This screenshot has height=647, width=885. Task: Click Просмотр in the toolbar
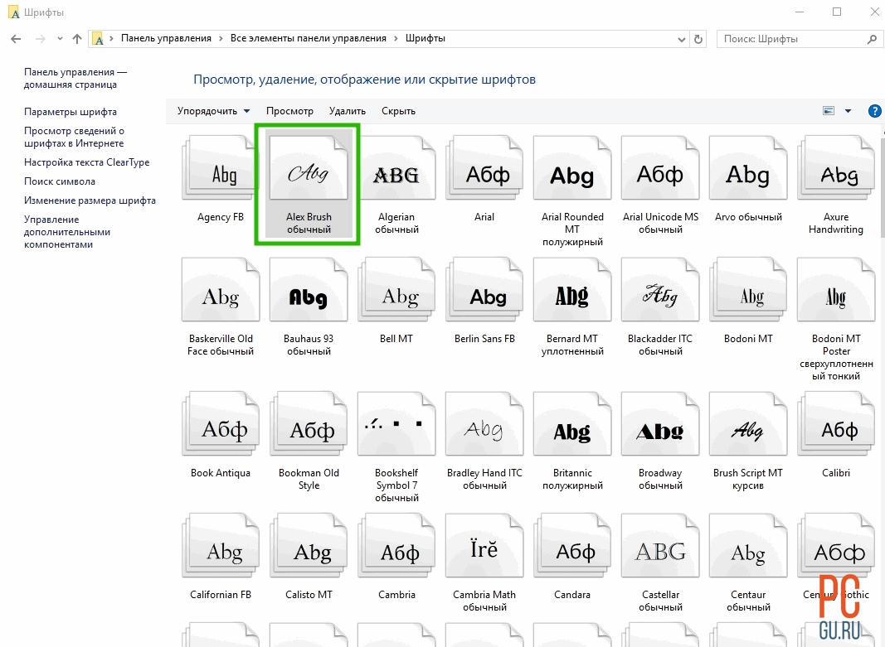[x=289, y=111]
